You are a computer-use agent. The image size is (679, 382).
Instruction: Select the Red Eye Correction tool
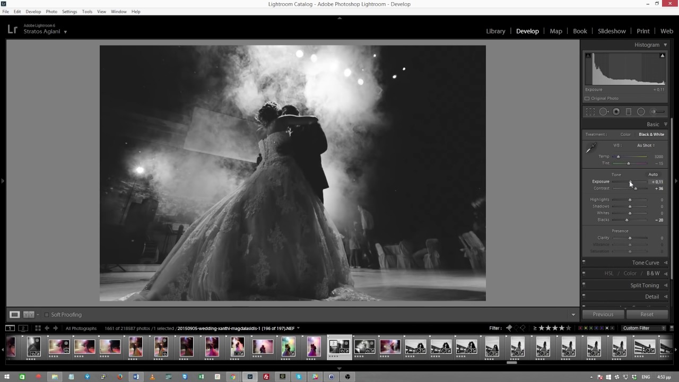[616, 112]
